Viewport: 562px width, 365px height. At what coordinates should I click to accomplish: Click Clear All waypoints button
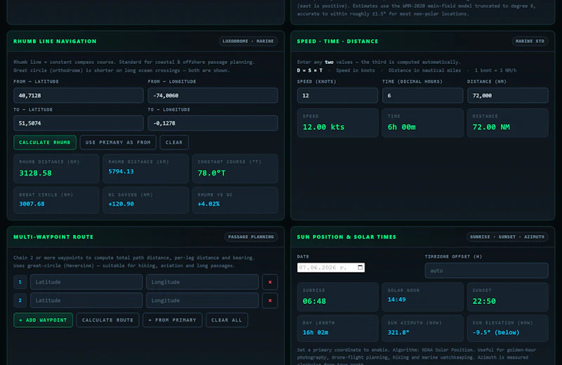(x=227, y=320)
